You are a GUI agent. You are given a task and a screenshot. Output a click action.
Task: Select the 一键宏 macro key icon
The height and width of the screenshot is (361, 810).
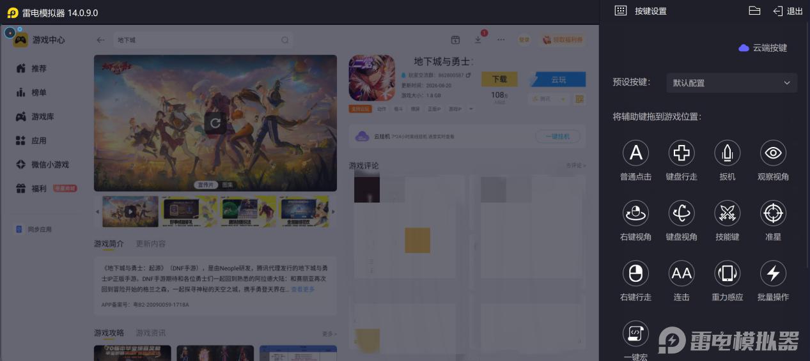635,334
